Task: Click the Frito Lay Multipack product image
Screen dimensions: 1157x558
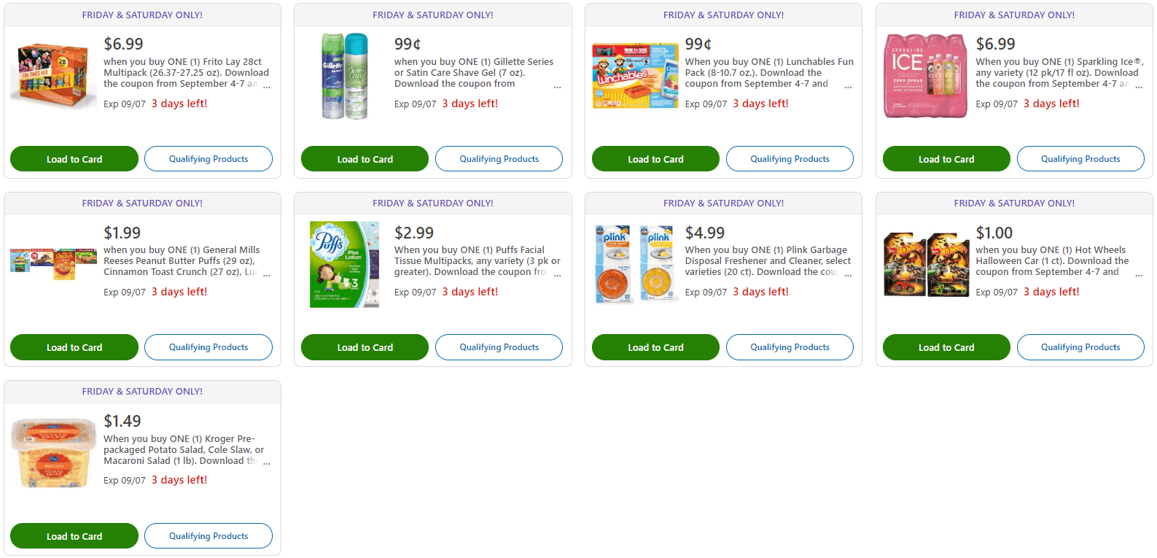Action: click(x=53, y=76)
